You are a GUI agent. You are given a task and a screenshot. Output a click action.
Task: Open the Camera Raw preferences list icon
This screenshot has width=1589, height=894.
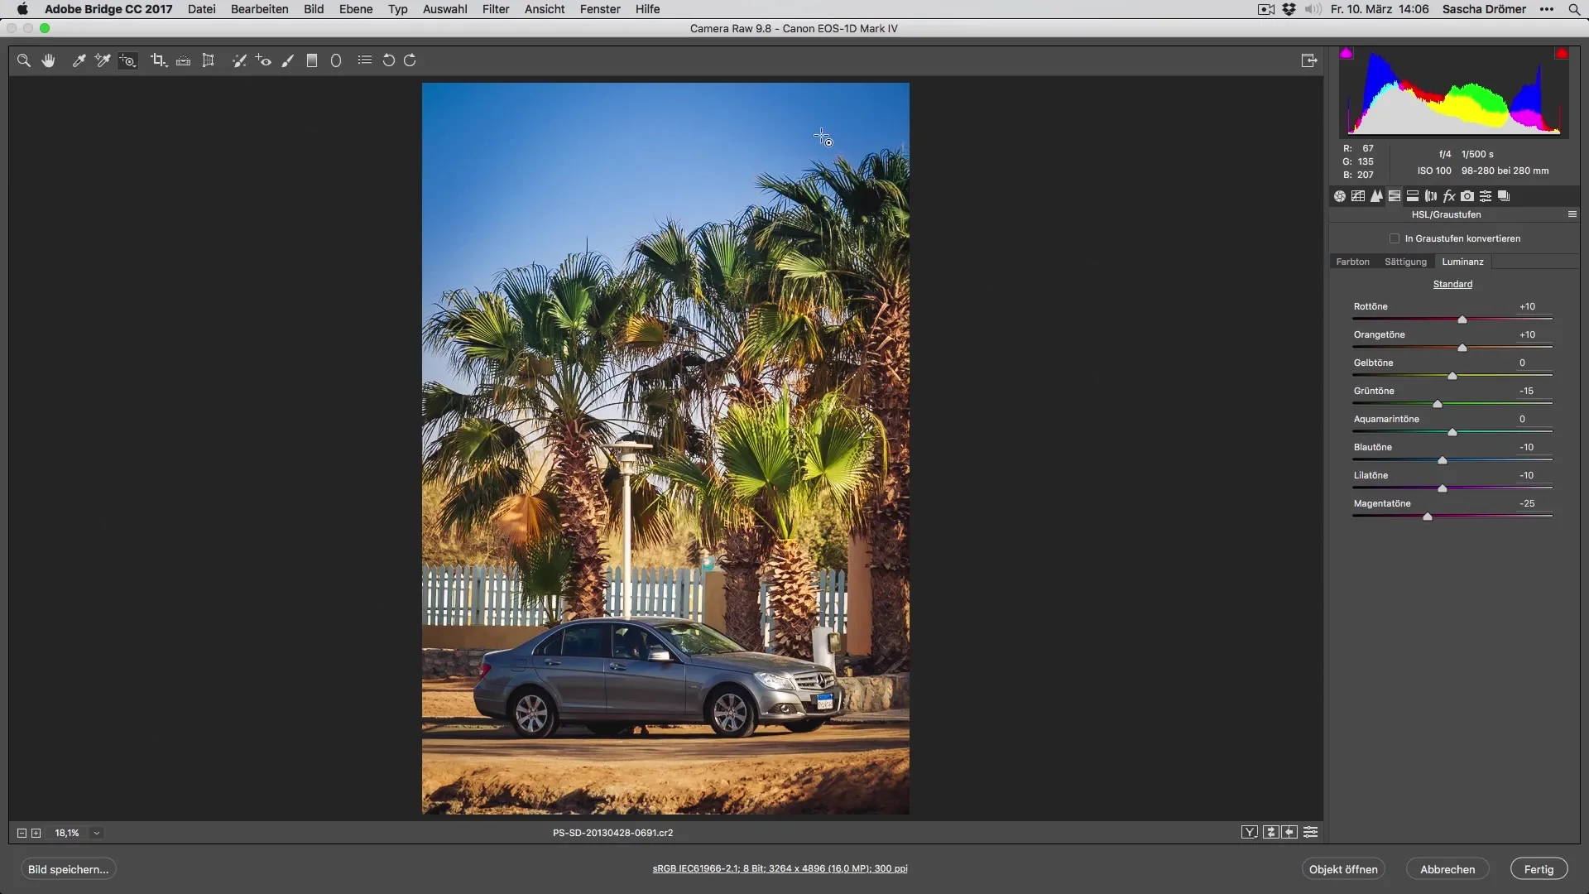[x=364, y=60]
